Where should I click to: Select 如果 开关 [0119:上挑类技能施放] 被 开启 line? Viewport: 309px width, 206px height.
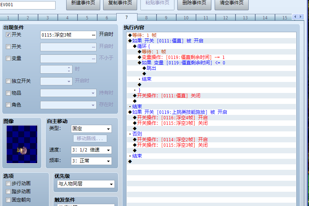tap(211, 112)
